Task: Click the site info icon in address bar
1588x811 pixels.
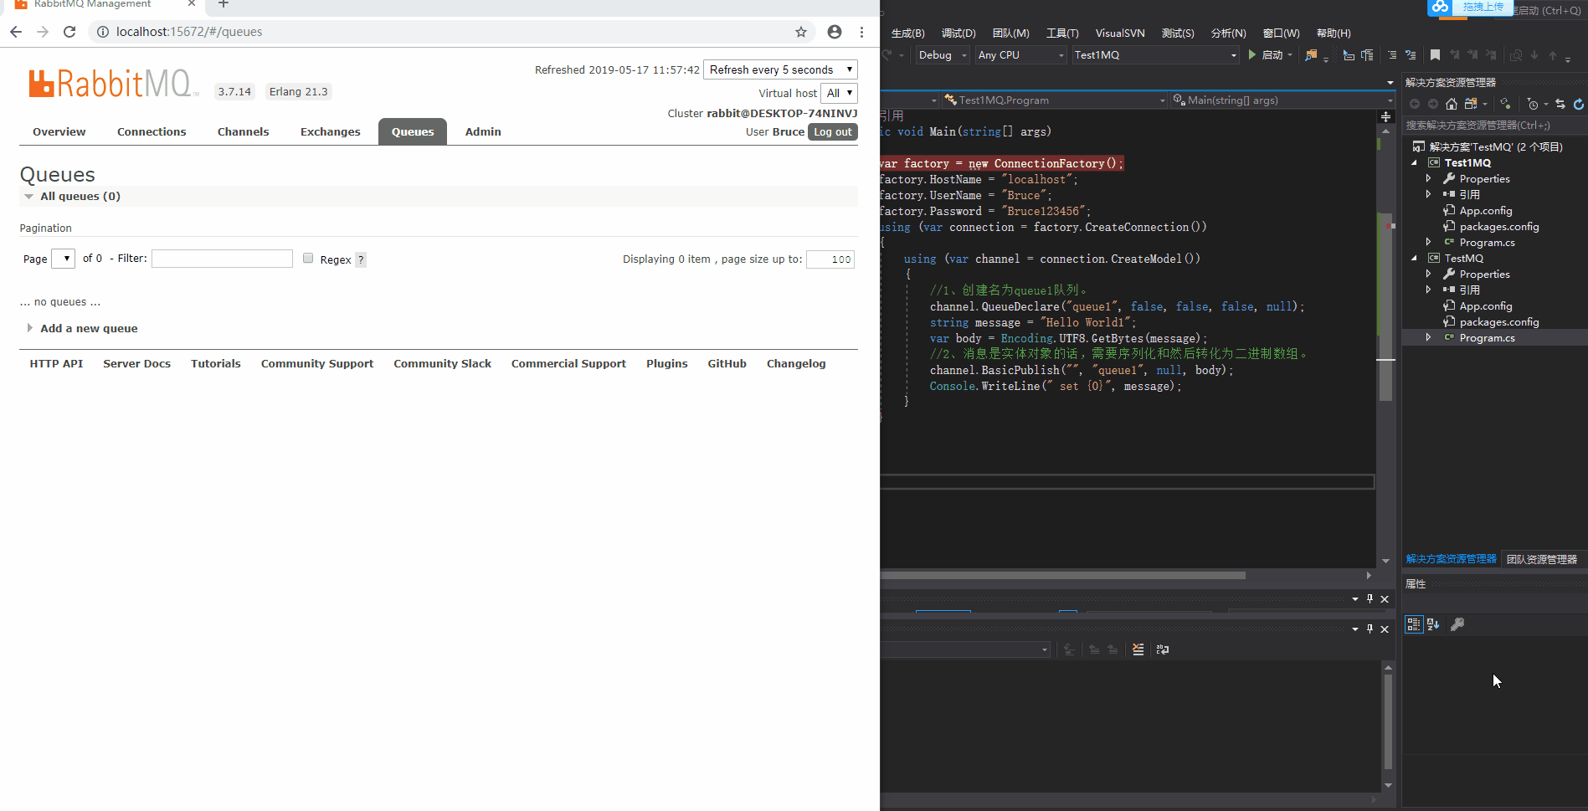Action: pyautogui.click(x=103, y=32)
